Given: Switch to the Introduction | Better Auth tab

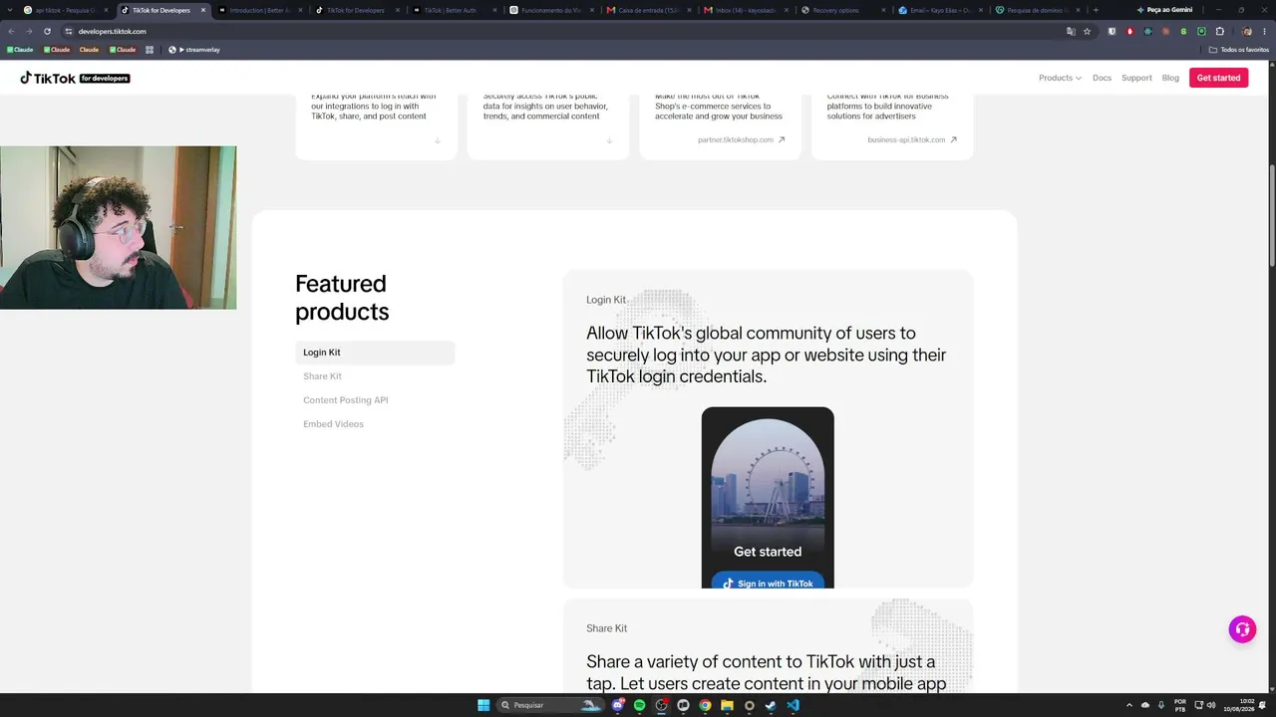Looking at the screenshot, I should tap(259, 10).
